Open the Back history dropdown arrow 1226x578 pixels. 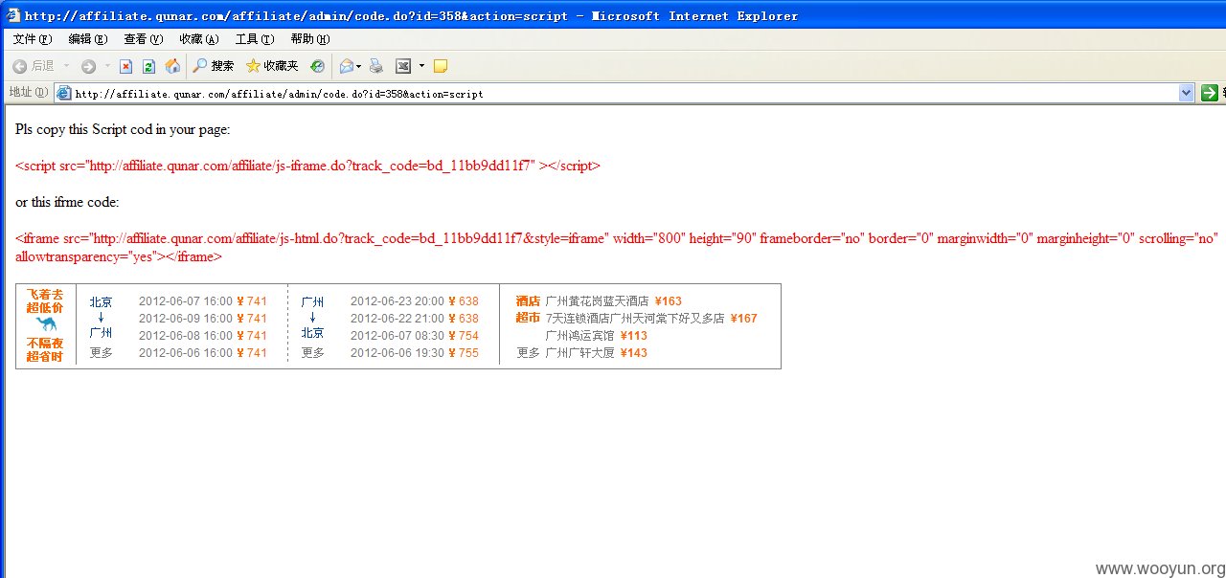(67, 66)
